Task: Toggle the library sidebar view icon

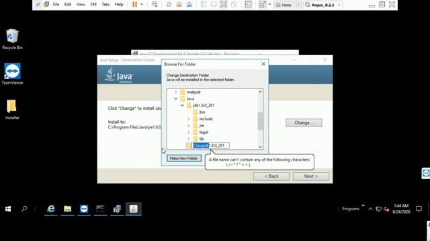Action: [204, 5]
